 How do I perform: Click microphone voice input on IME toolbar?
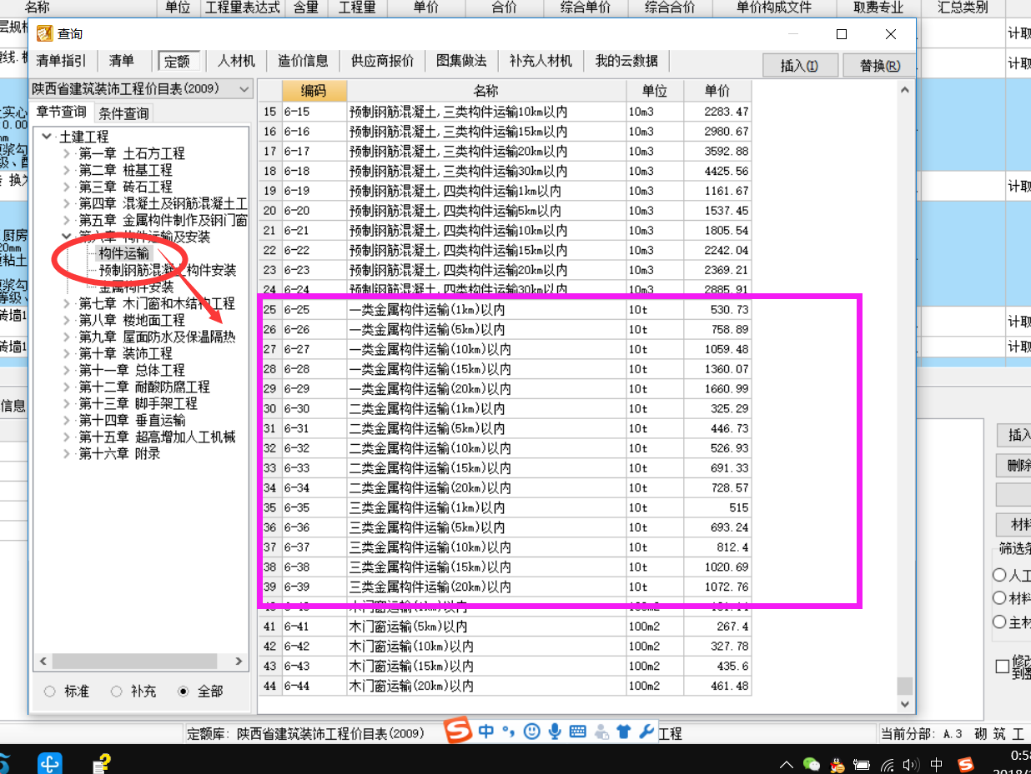[554, 732]
